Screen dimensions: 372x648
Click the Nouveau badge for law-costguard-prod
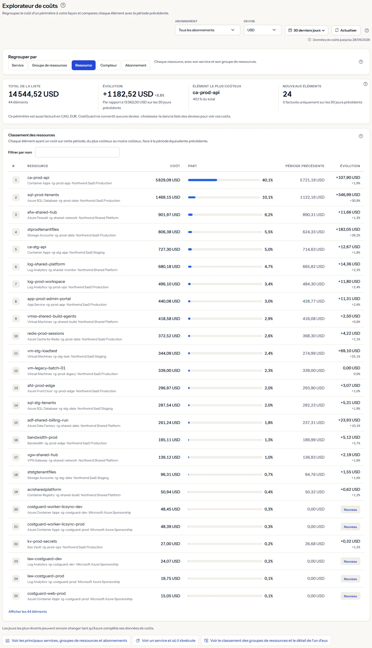tap(350, 579)
